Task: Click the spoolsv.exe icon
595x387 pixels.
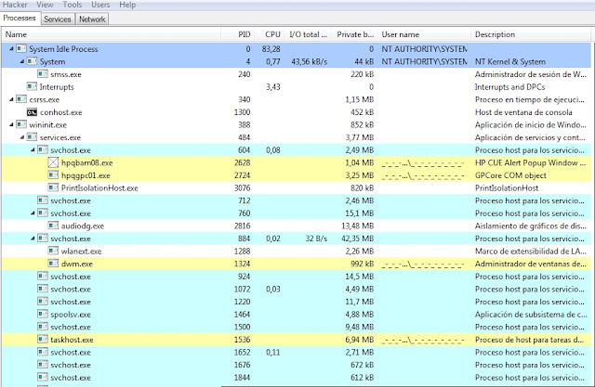Action: coord(43,315)
